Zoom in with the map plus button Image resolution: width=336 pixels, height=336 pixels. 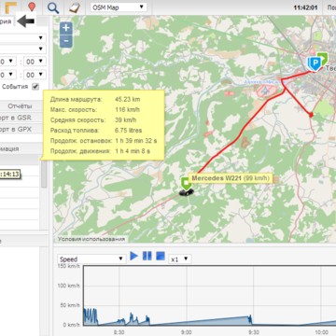click(66, 28)
